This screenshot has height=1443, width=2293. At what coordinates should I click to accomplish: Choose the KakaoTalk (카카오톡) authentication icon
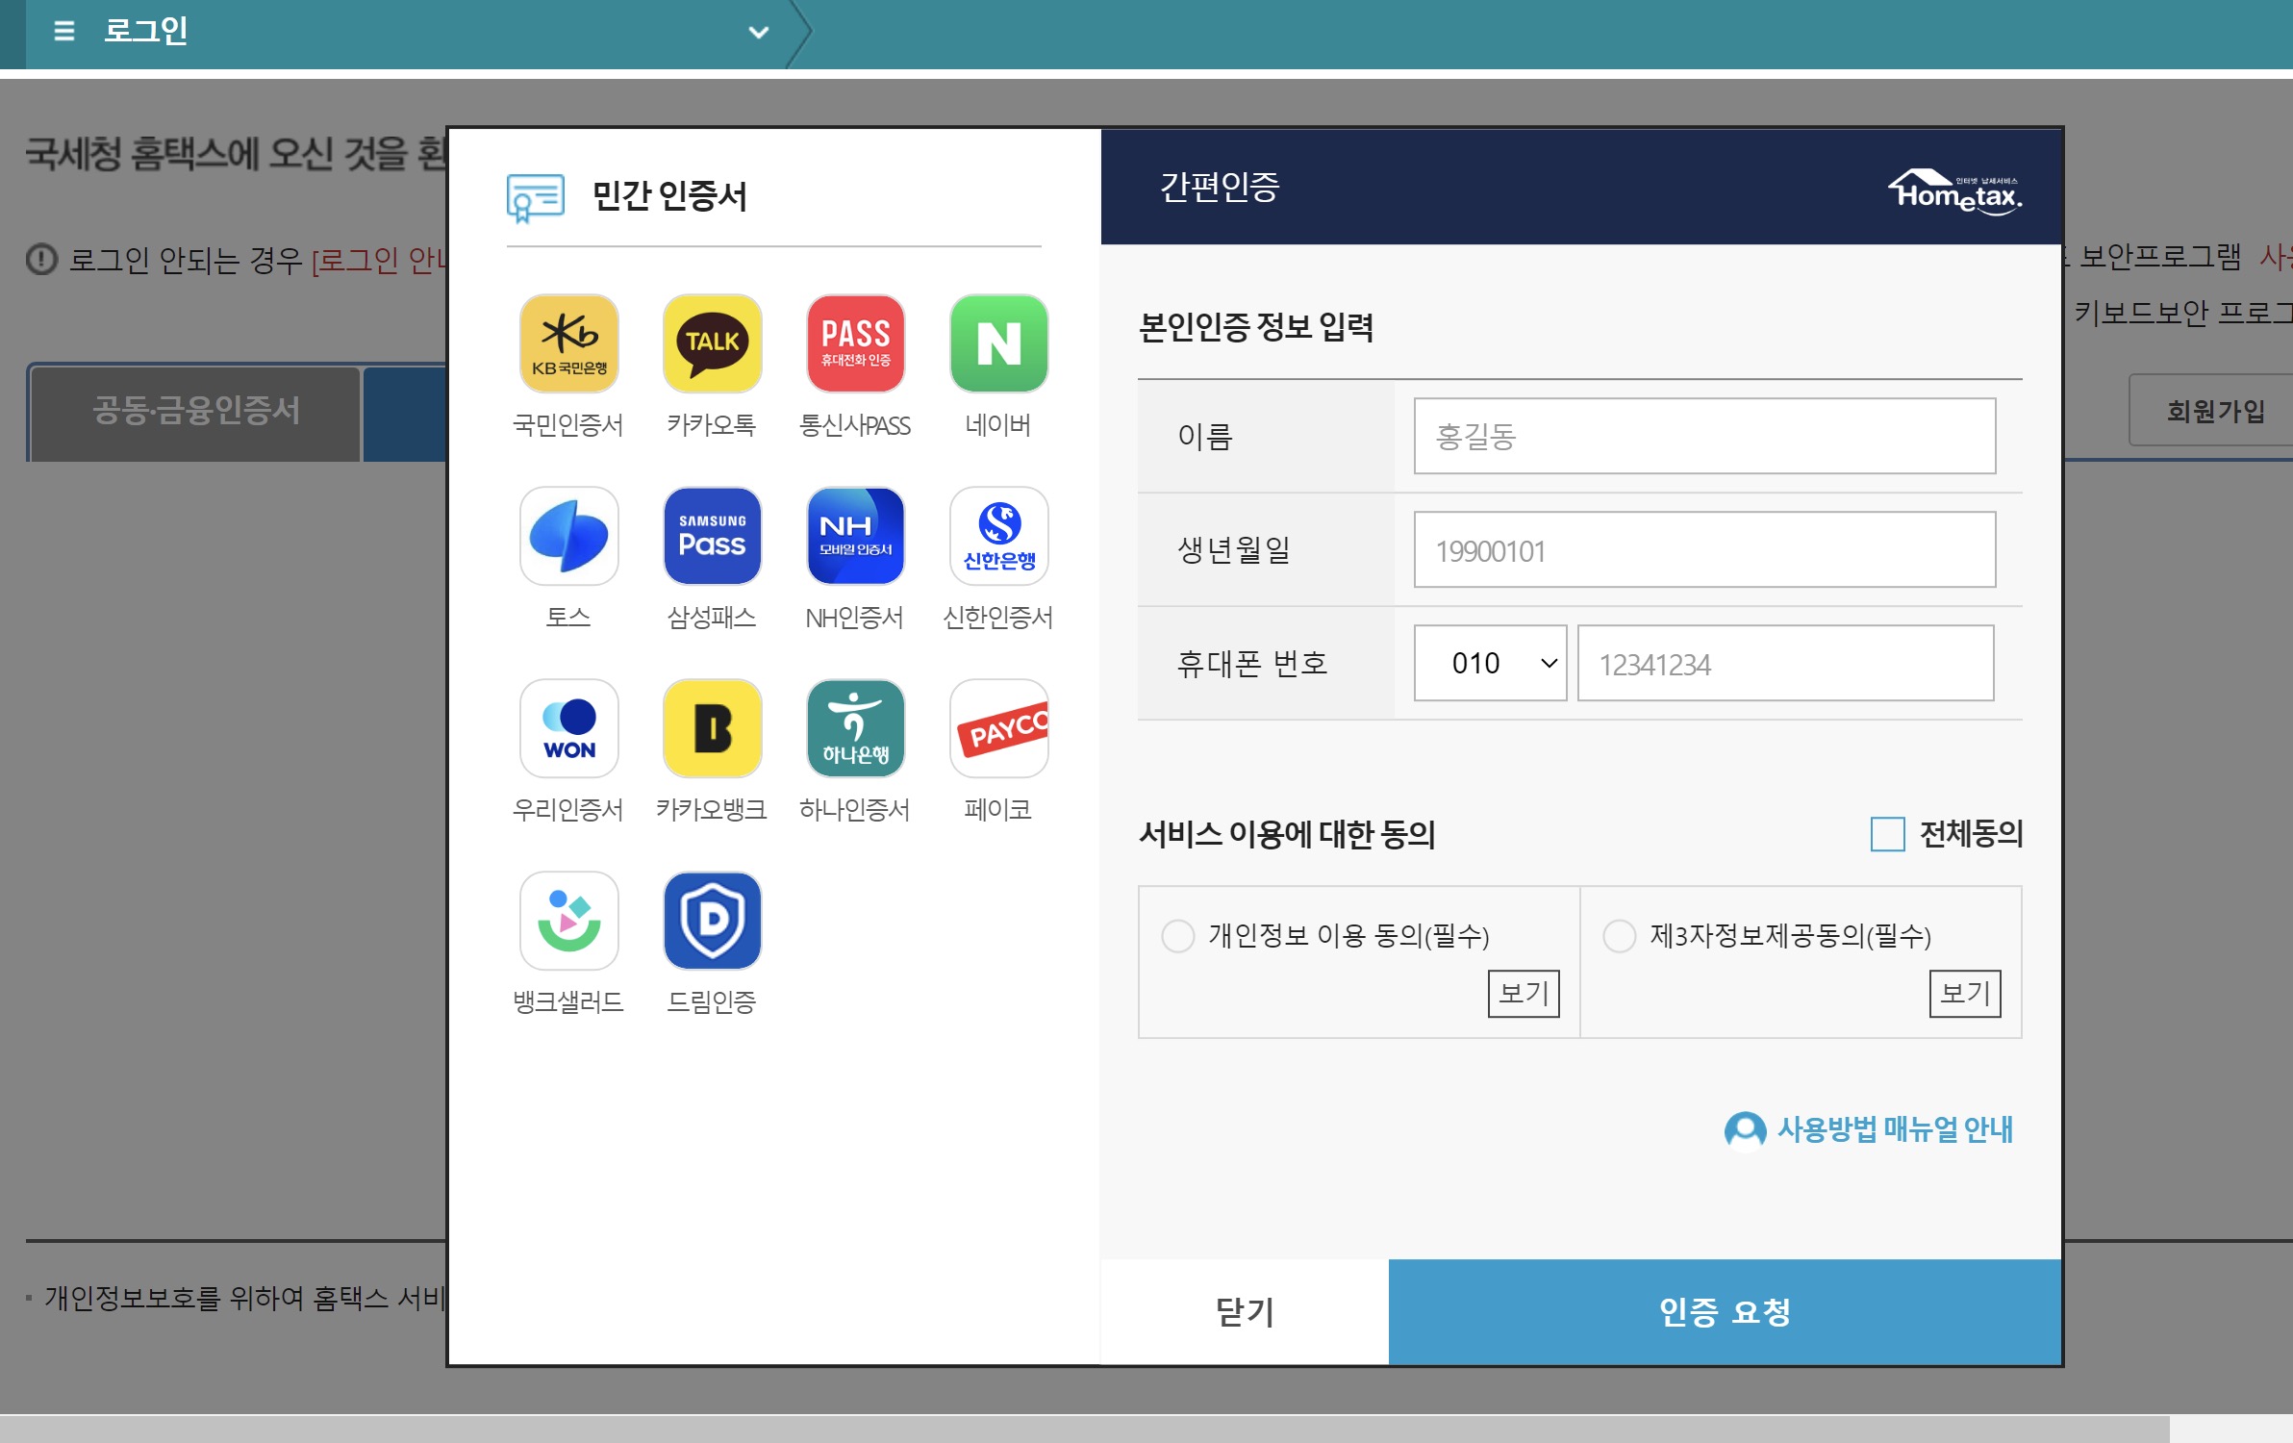click(712, 343)
